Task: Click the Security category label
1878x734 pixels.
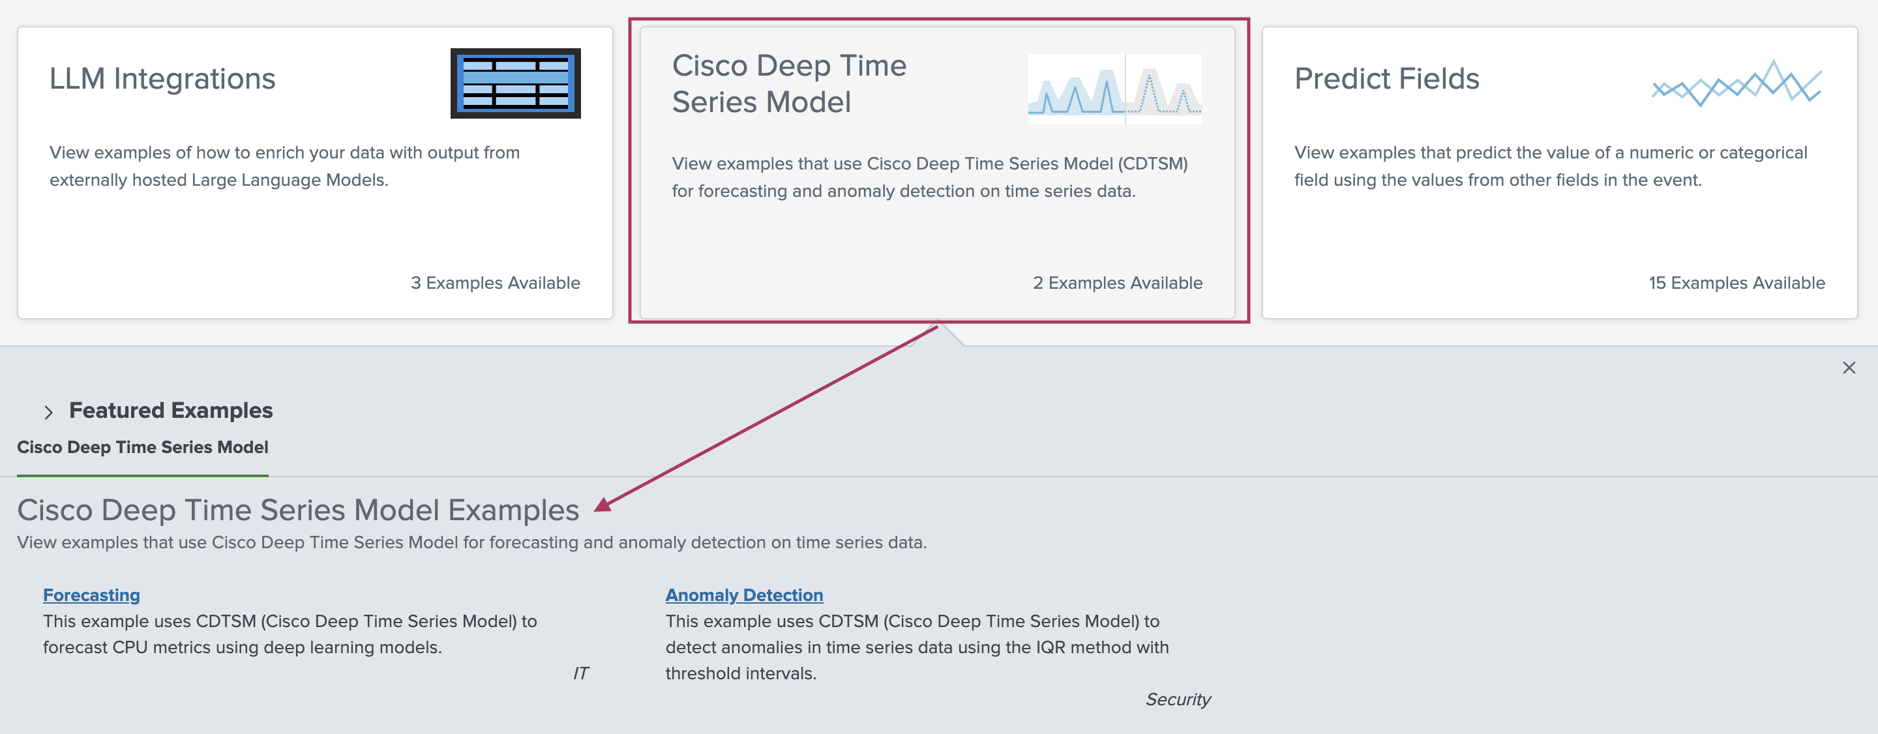Action: click(x=1178, y=699)
